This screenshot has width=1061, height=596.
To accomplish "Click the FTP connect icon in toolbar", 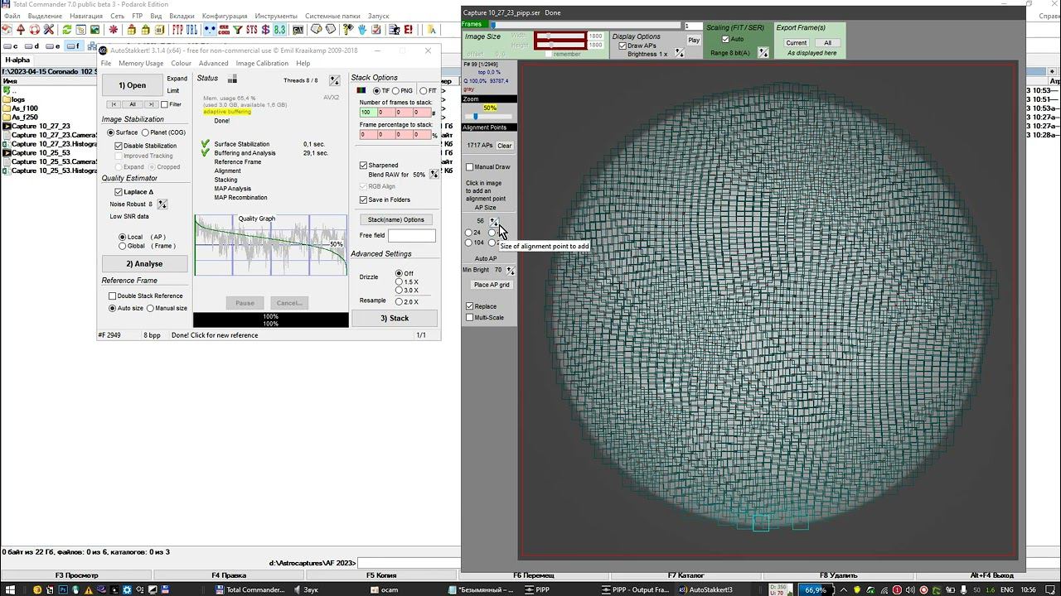I will point(177,30).
